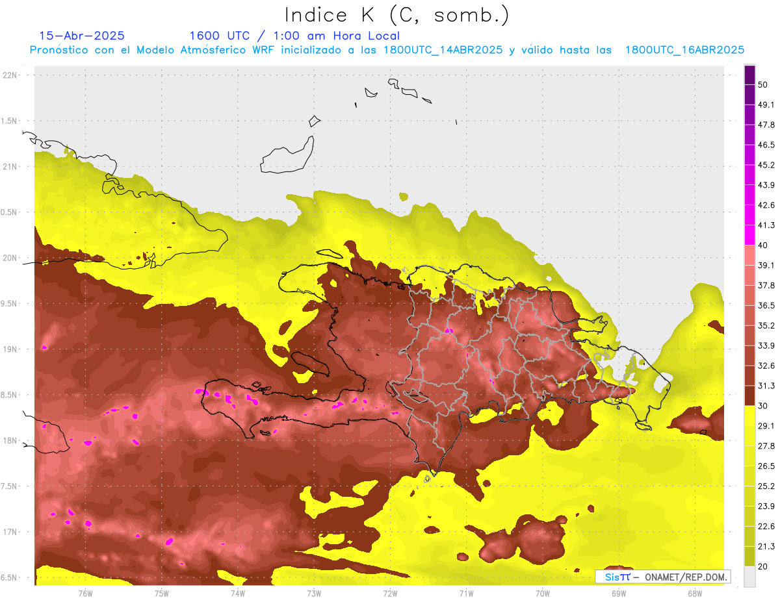Click the legend value 30
Screen dimensions: 780x602
click(763, 406)
